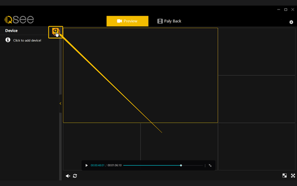Switch to the Preview tab

point(127,21)
